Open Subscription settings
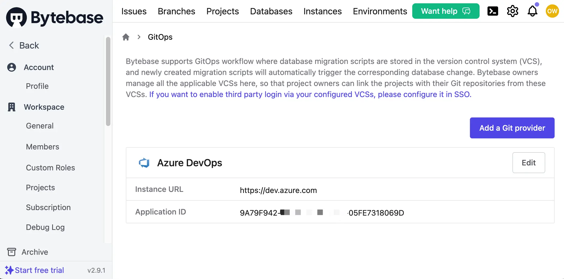564x279 pixels. point(48,207)
